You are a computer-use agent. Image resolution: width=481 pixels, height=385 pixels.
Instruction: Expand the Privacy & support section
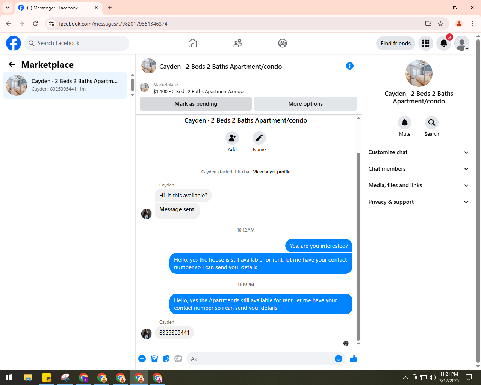[419, 202]
